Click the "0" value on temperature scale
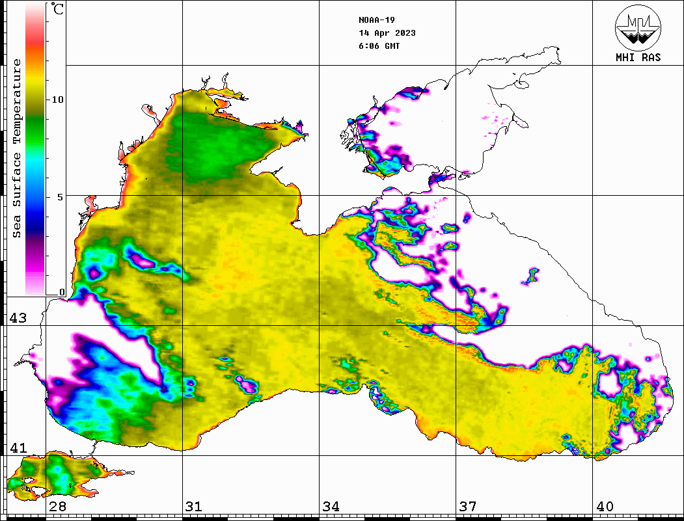The width and height of the screenshot is (684, 521). point(62,292)
